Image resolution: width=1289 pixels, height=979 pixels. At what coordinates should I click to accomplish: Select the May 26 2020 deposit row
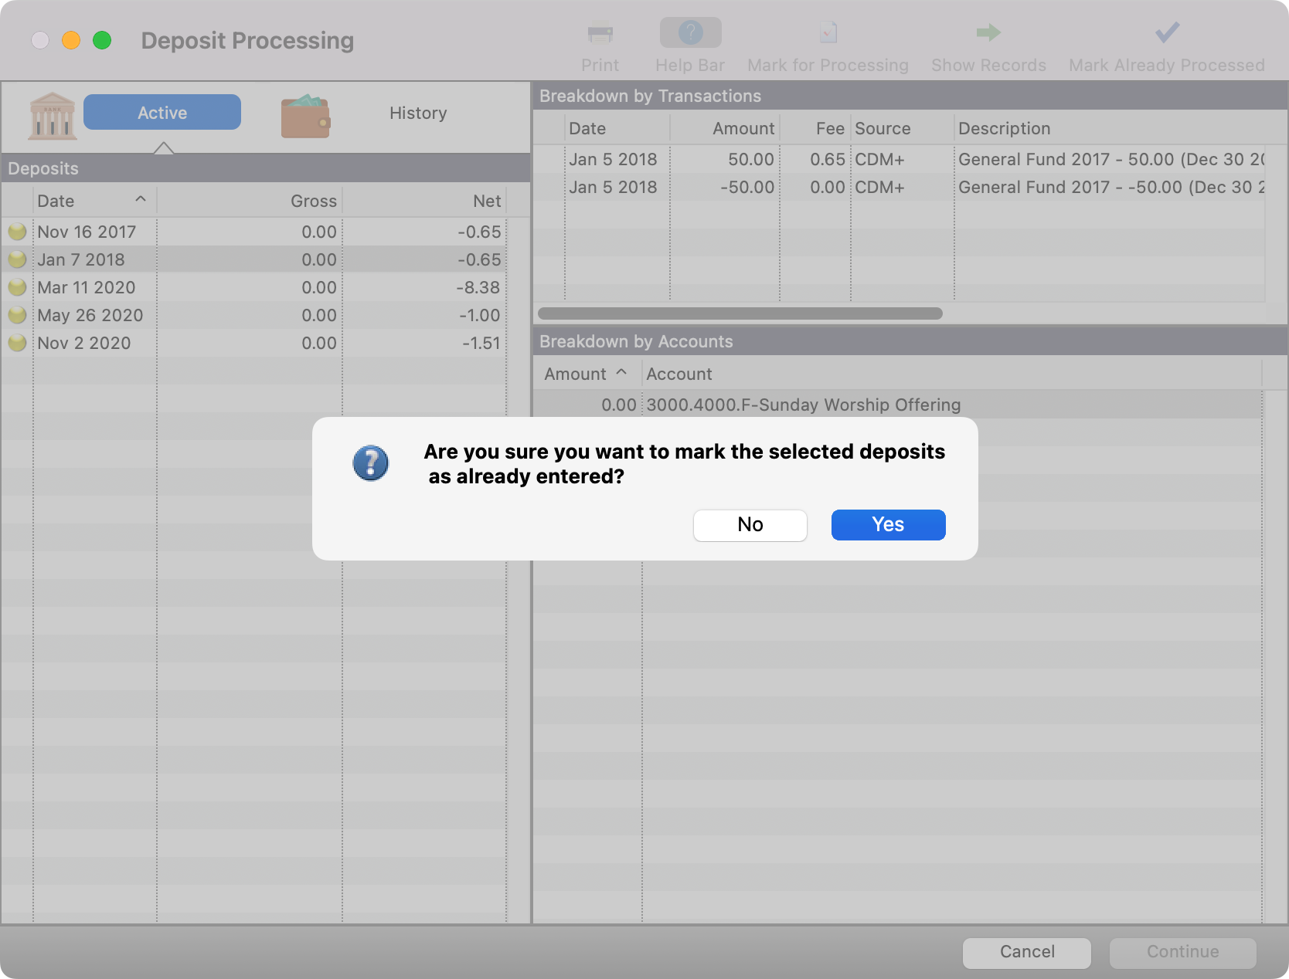coord(90,315)
